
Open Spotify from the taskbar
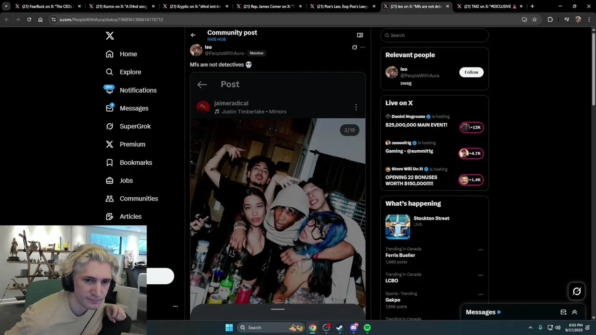(367, 328)
